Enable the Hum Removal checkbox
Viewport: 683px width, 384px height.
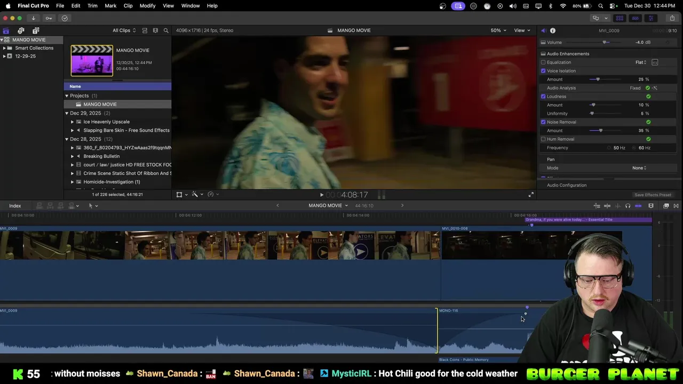click(543, 139)
